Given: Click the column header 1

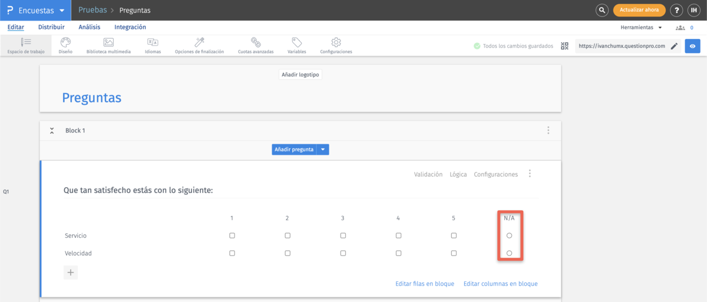Looking at the screenshot, I should pos(232,218).
